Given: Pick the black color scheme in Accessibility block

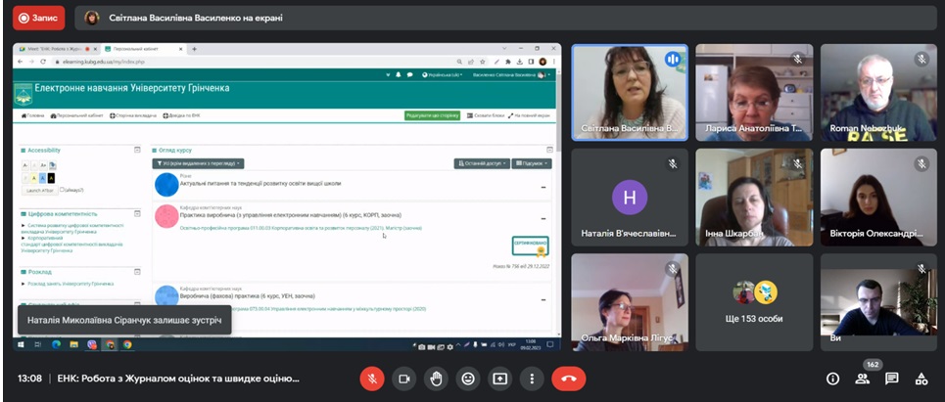Looking at the screenshot, I should tap(52, 178).
